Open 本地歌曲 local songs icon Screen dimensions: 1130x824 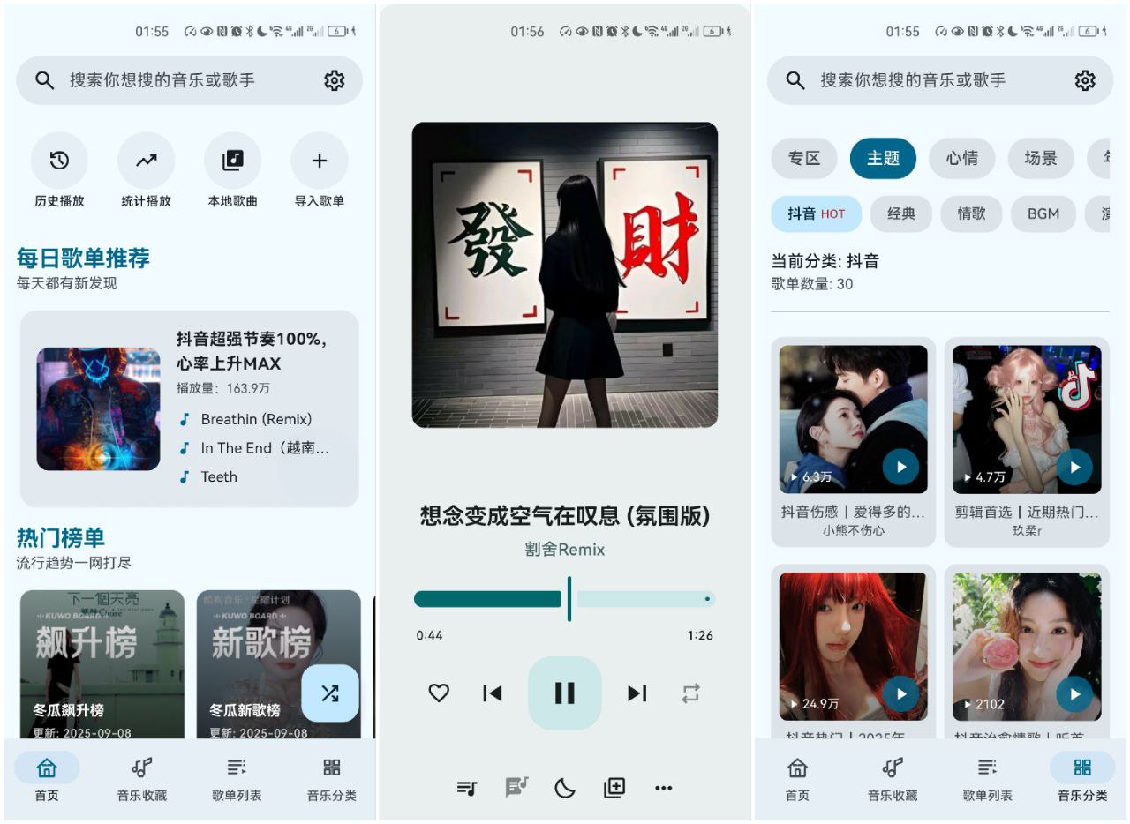[231, 161]
